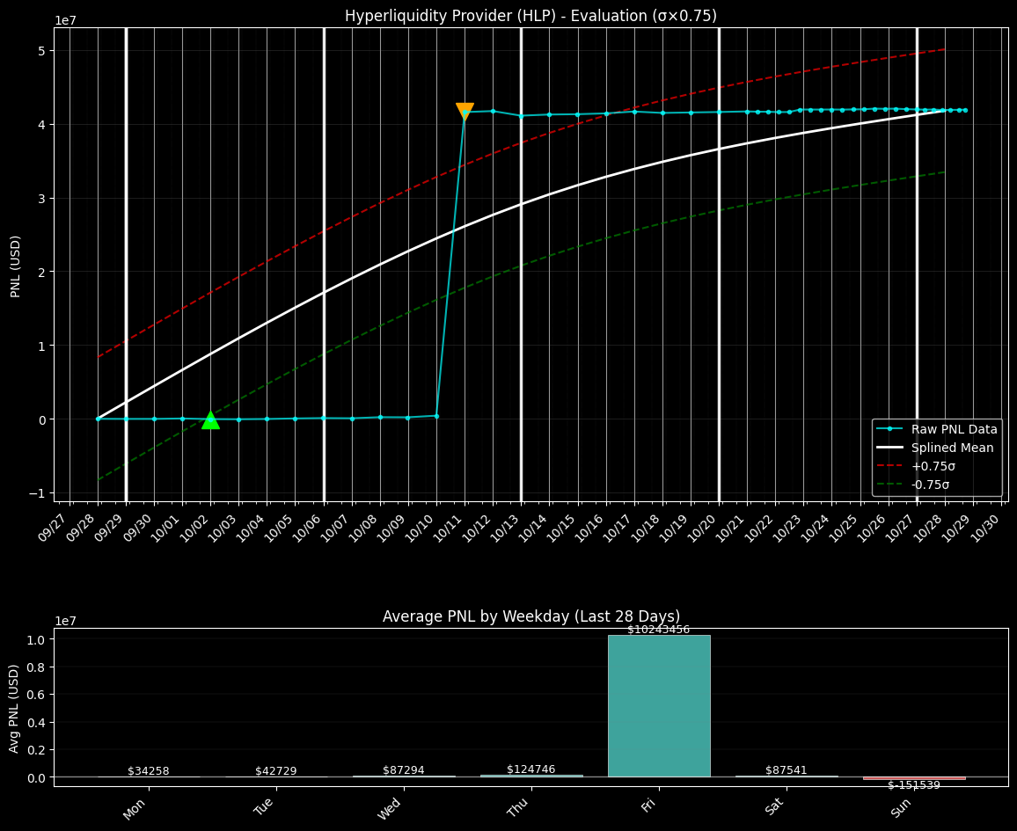Viewport: 1017px width, 831px height.
Task: Click the 09/28 date tick label
Action: tap(82, 530)
